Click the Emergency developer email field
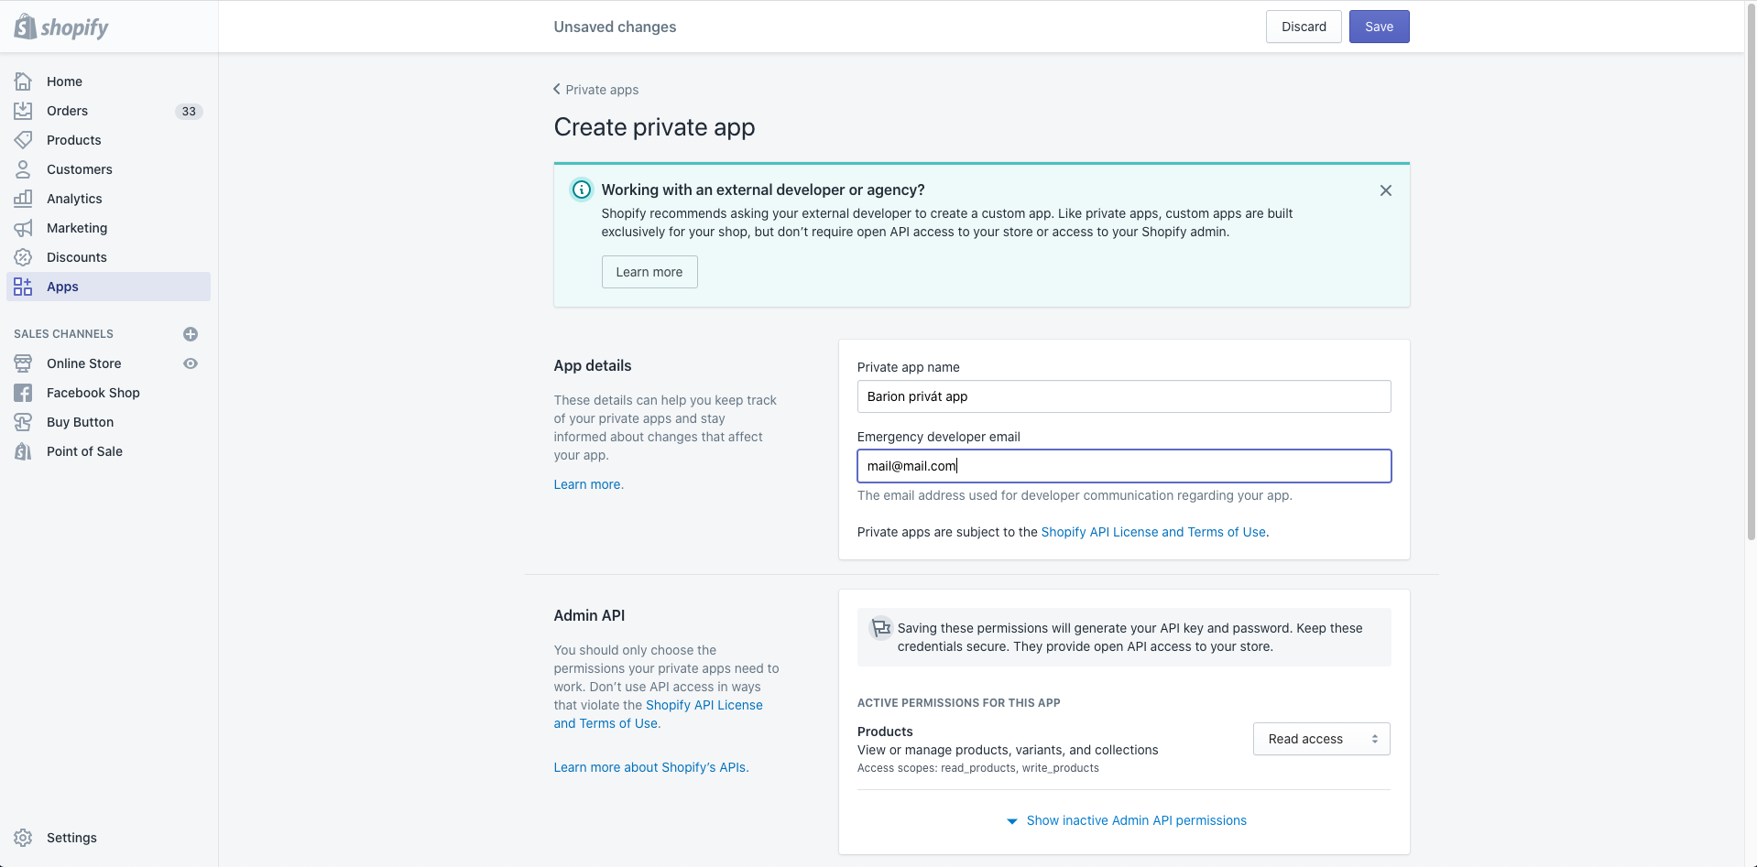The height and width of the screenshot is (867, 1757). pos(1124,466)
